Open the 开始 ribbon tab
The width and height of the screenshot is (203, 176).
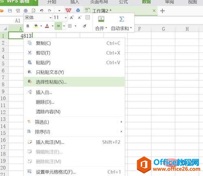pyautogui.click(x=52, y=2)
